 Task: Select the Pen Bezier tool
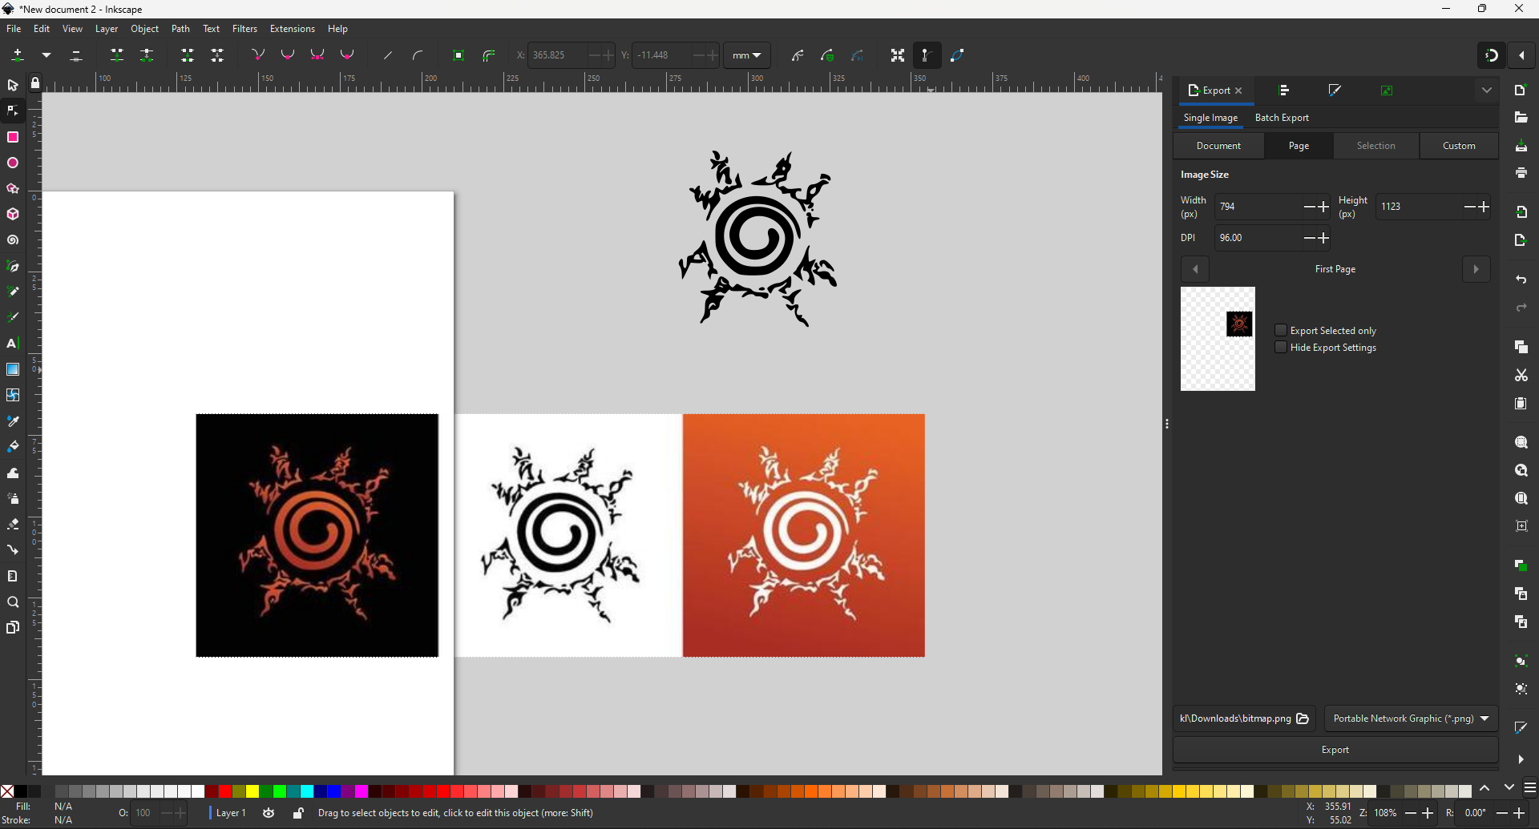coord(13,266)
